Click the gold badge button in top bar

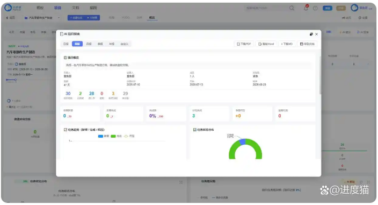coord(341,8)
